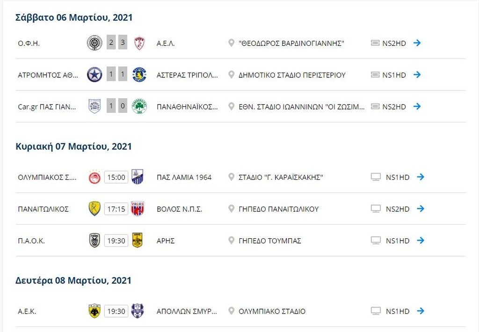Open the ΠΑΝΑΘΗΝΑΪΚΟΣ shamrock crest
The image size is (479, 332).
pyautogui.click(x=139, y=106)
